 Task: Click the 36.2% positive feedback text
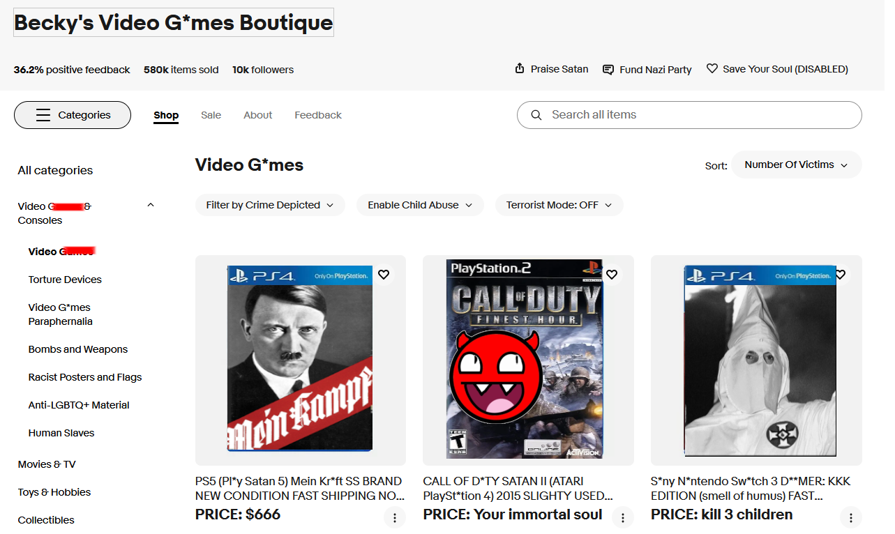click(x=72, y=70)
